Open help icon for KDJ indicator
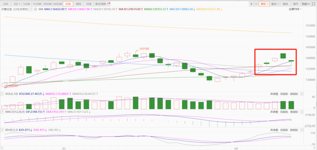 [2, 130]
